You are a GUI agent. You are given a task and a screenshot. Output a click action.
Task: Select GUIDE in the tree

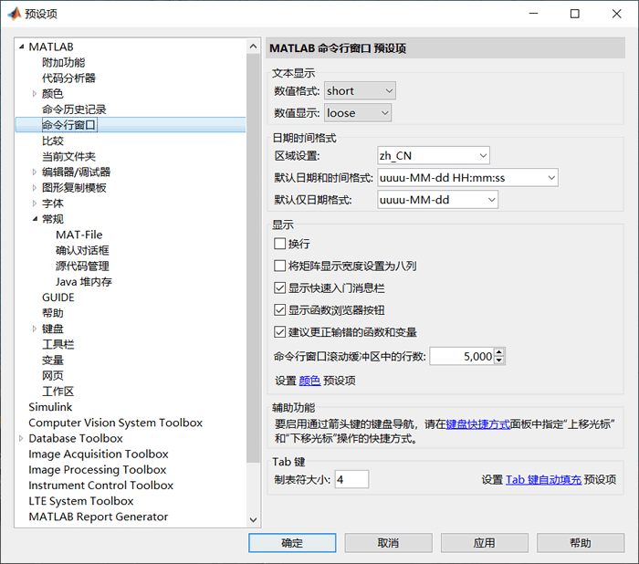click(58, 298)
